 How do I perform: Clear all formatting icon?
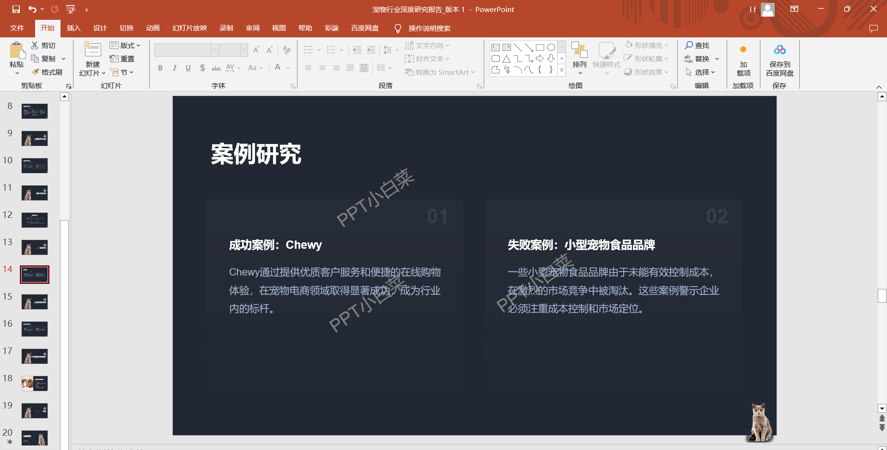[x=287, y=50]
